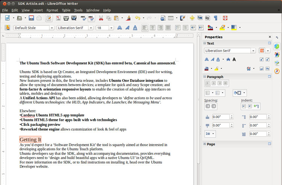Open the font size 18 dropdown
This screenshot has height=185, width=282.
pyautogui.click(x=111, y=28)
